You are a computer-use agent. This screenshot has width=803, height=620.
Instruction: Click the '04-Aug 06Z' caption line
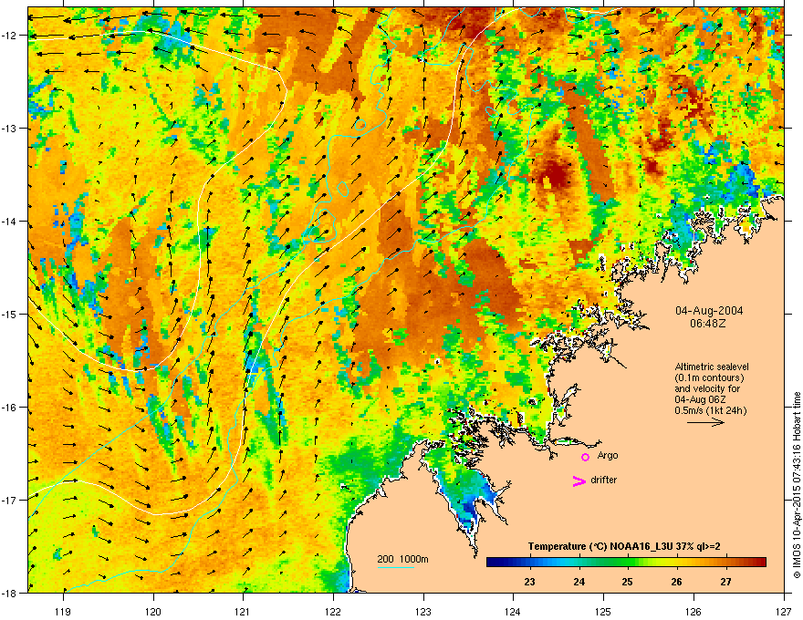700,399
